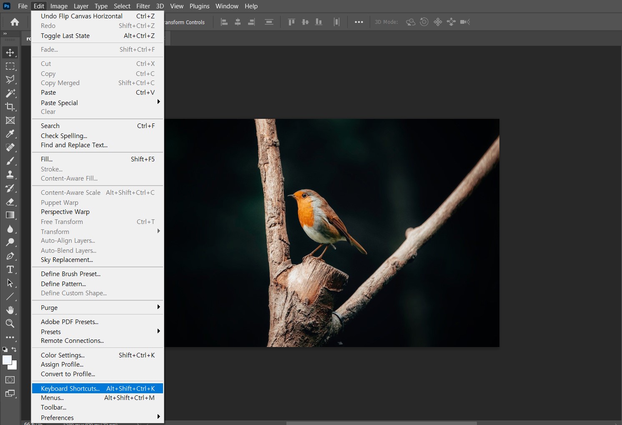Open the Edit Toolbar three-dots button

(10, 337)
